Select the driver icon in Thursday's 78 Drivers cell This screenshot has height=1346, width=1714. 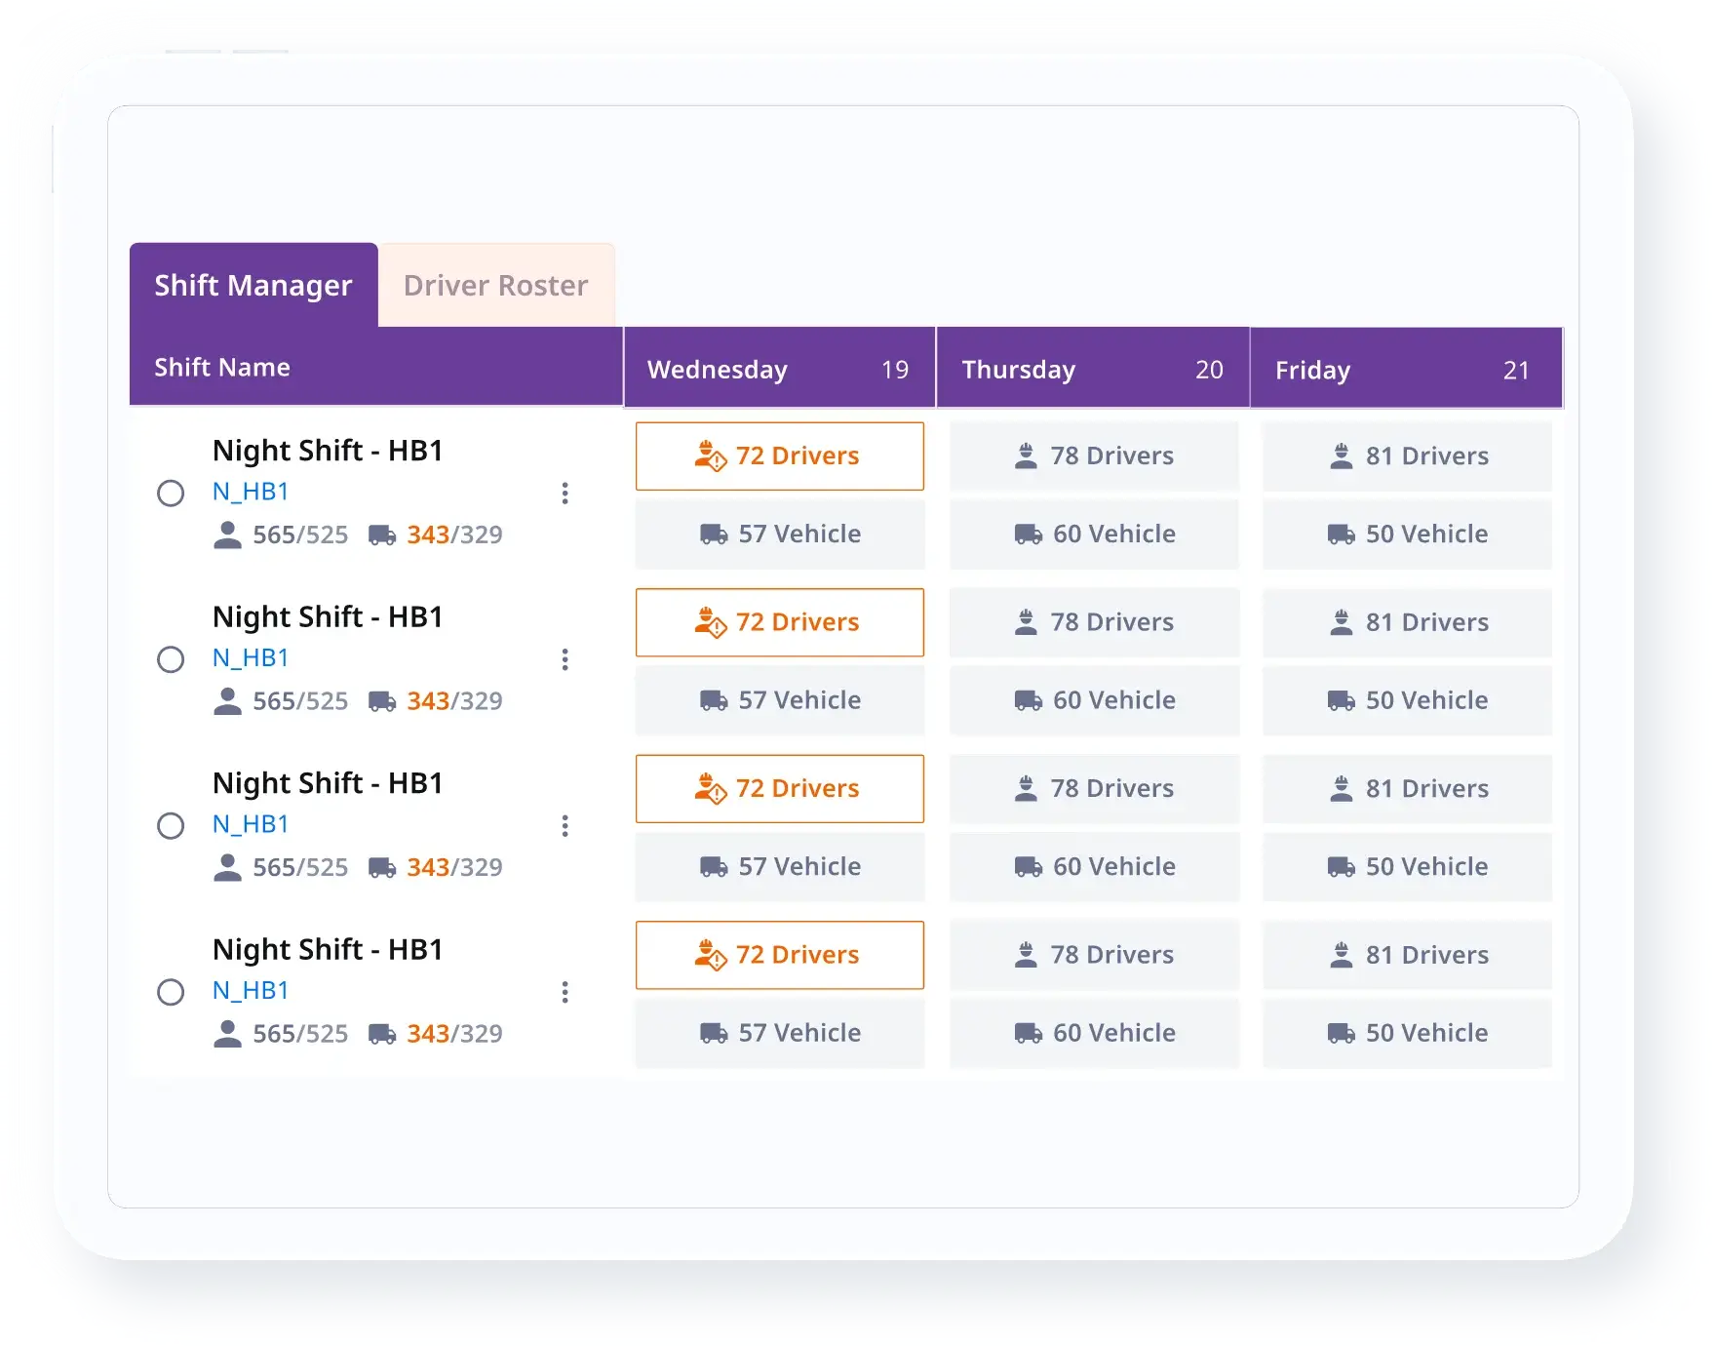(x=1027, y=455)
